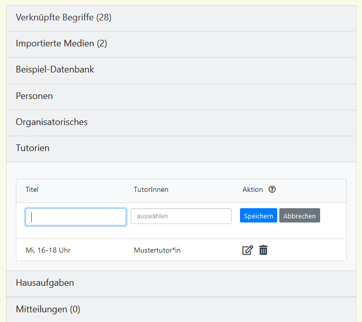Focus the empty Titel text field

click(x=76, y=216)
